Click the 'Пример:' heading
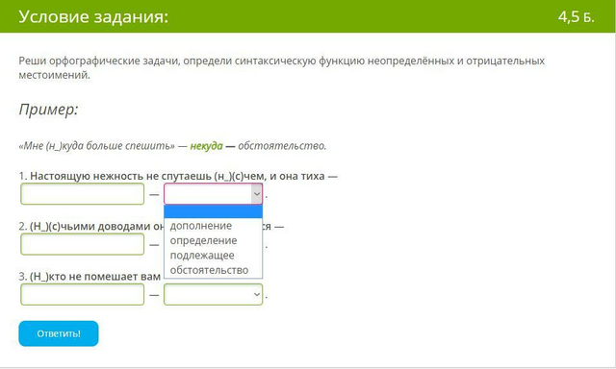616x369 pixels. (49, 110)
